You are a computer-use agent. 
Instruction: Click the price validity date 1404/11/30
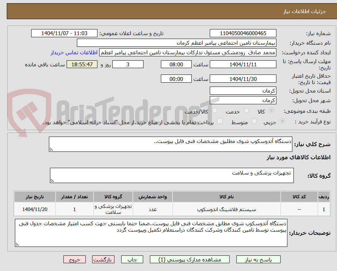pyautogui.click(x=243, y=79)
